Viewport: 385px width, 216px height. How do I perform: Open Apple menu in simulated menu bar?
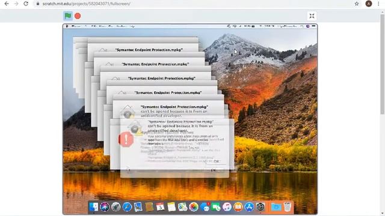pos(67,26)
